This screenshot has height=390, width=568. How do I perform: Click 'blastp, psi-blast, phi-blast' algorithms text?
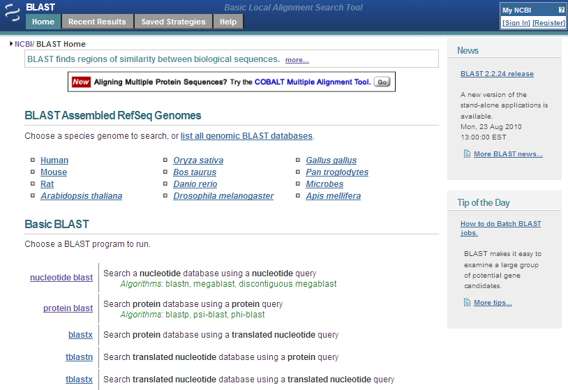pyautogui.click(x=215, y=315)
